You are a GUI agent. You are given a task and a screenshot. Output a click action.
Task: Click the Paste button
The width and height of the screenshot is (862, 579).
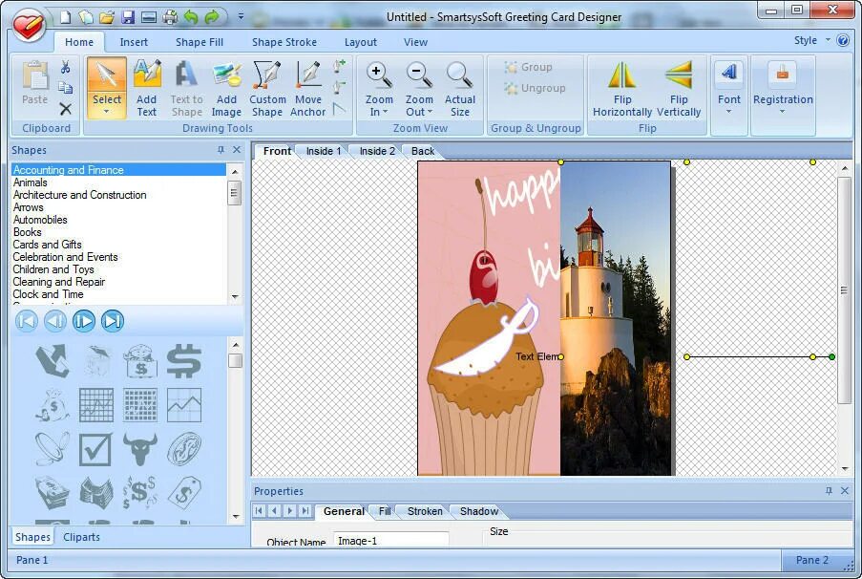pyautogui.click(x=34, y=83)
